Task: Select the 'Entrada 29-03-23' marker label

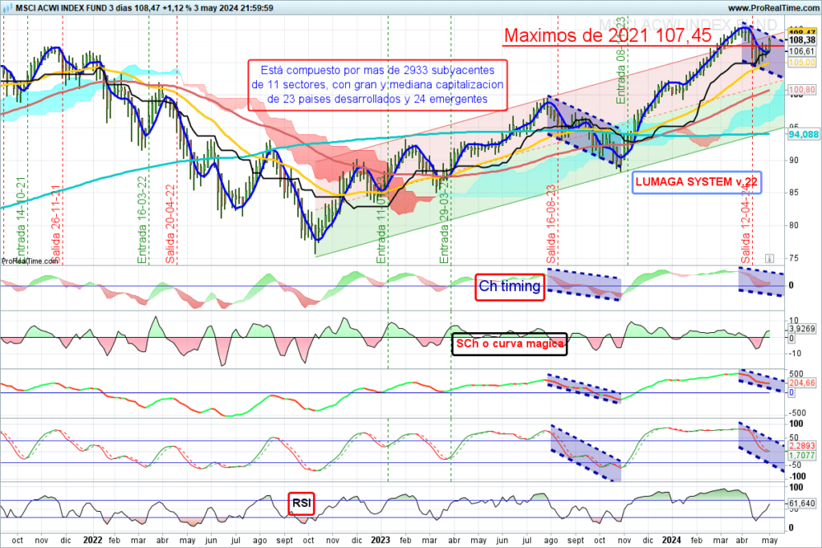Action: click(x=444, y=221)
